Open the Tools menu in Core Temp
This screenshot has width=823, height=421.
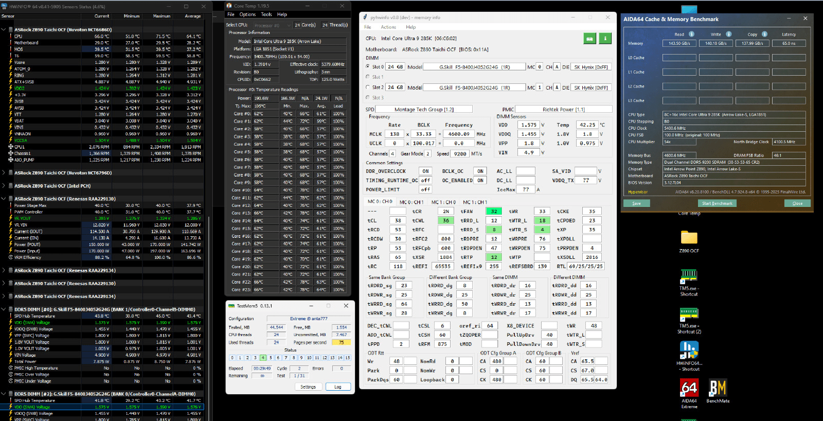[266, 14]
